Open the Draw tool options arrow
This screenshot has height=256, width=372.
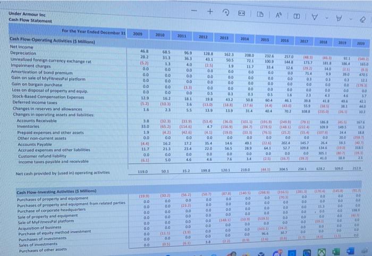coord(327,18)
